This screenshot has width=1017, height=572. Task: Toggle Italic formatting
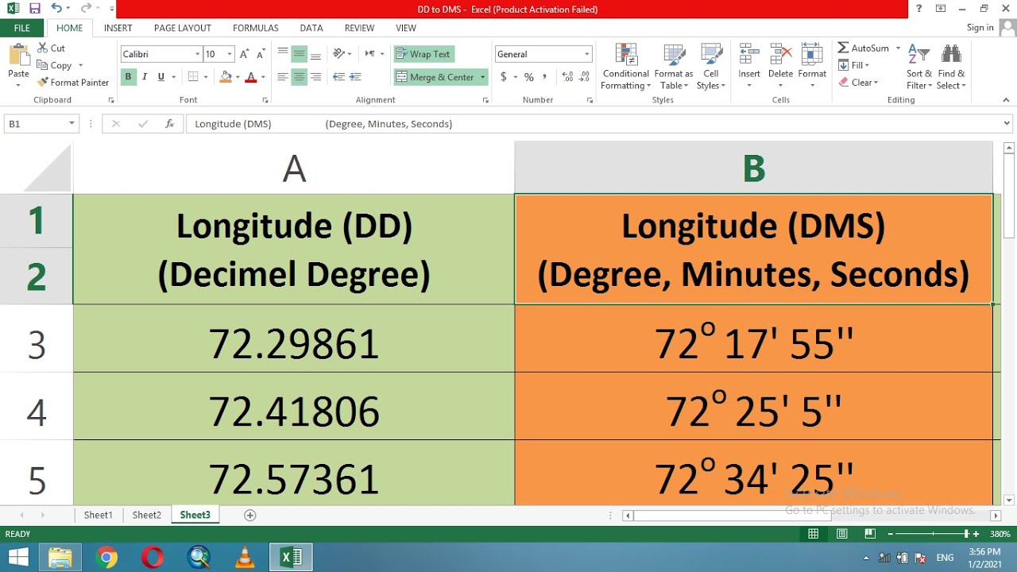[145, 77]
